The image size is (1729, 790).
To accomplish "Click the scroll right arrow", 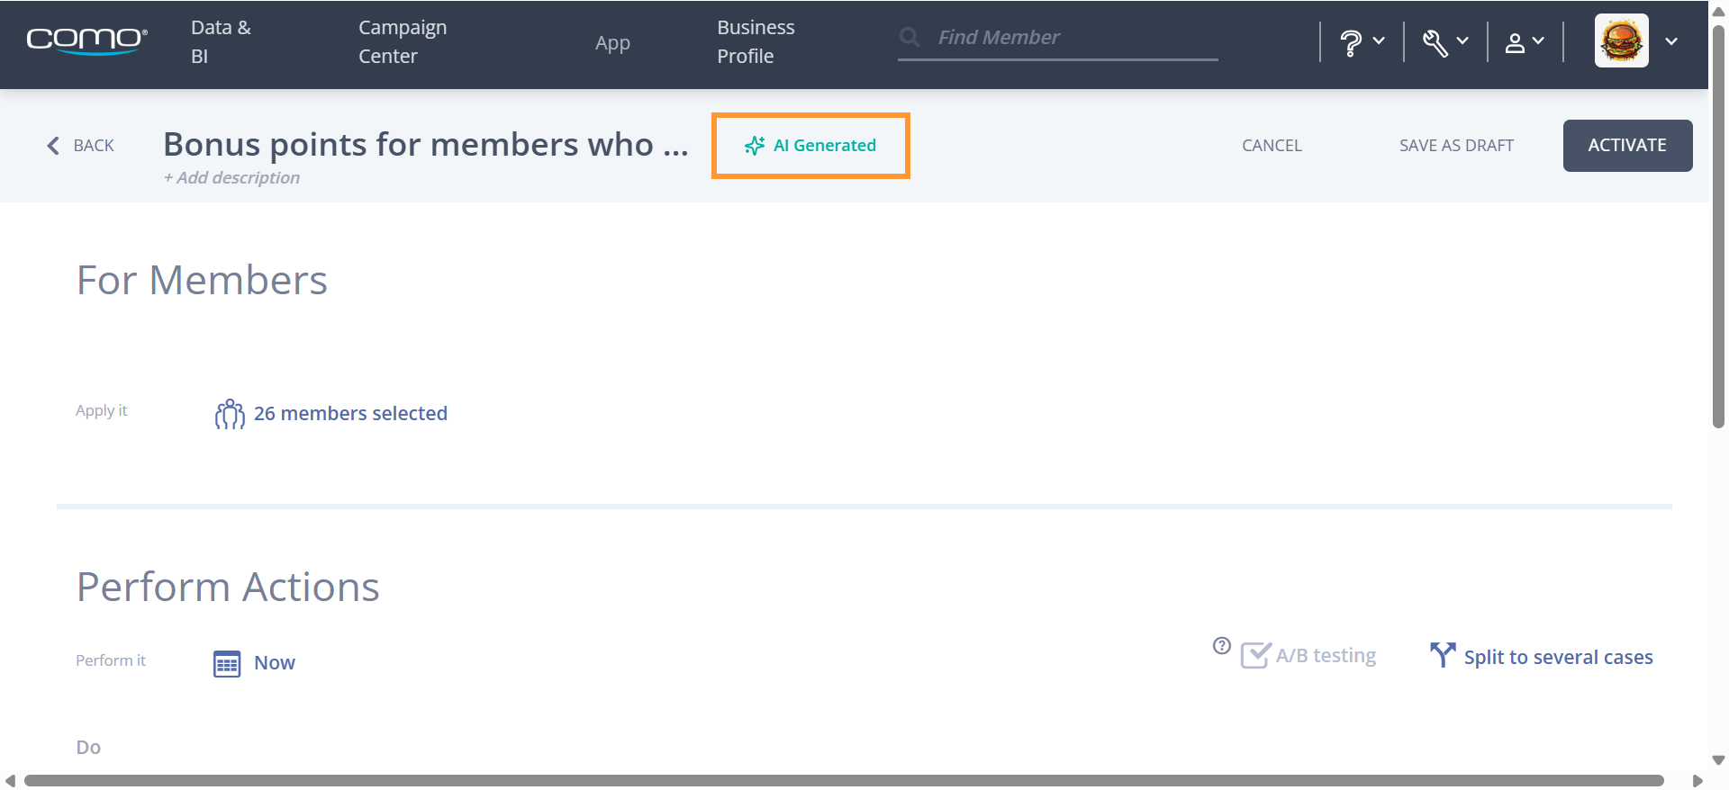I will (1697, 781).
